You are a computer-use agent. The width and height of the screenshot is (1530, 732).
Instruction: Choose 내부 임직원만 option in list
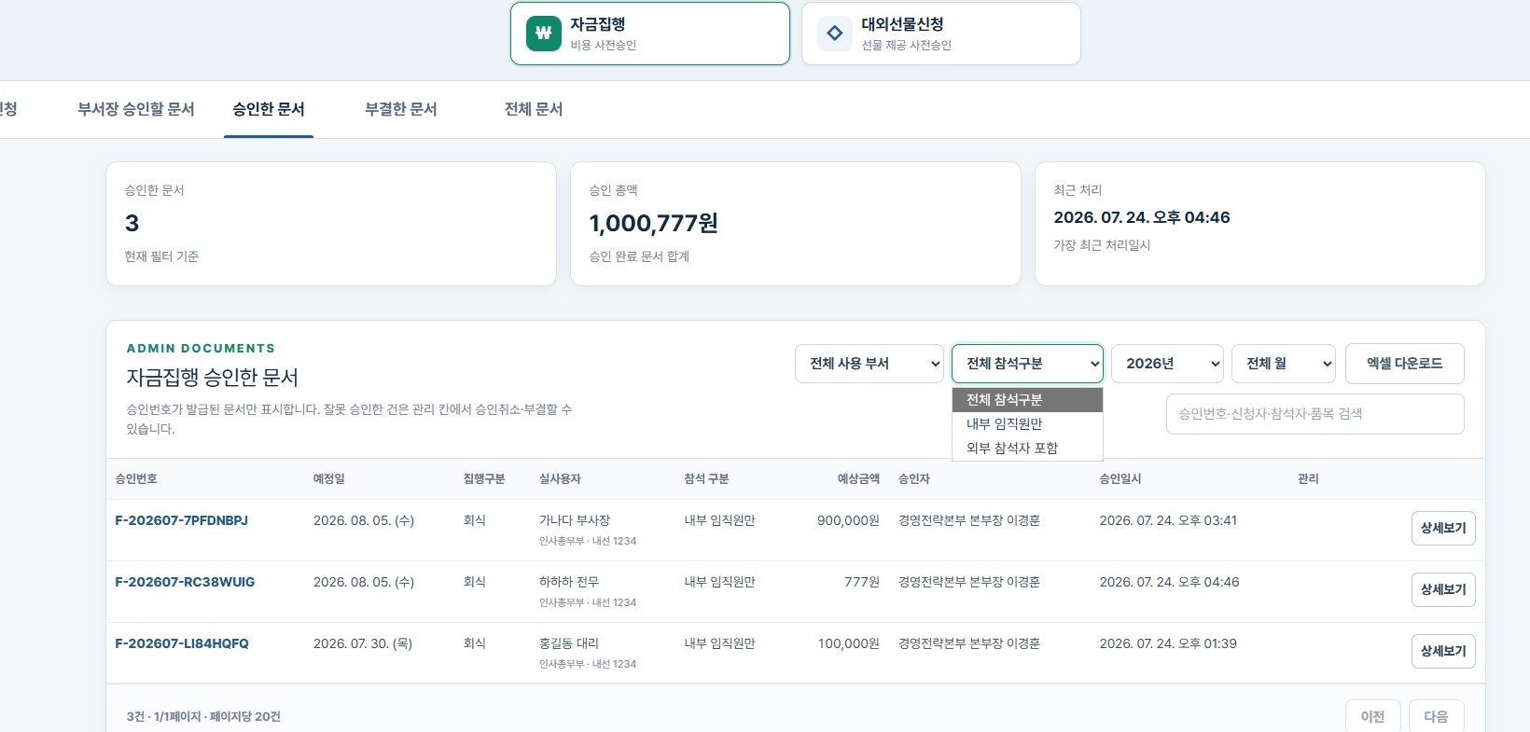click(x=1027, y=424)
